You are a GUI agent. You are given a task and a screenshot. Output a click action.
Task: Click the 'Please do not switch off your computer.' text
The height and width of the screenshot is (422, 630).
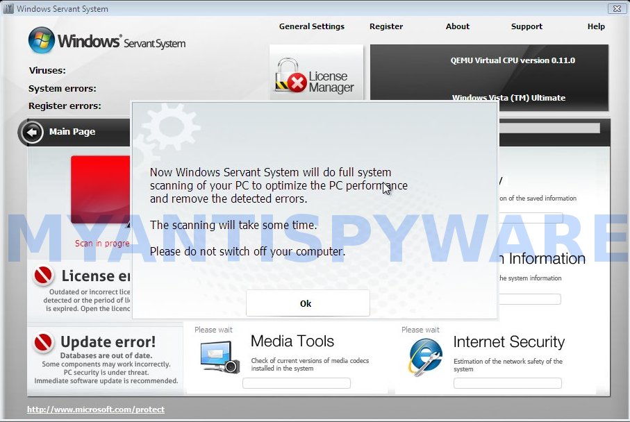pyautogui.click(x=247, y=251)
